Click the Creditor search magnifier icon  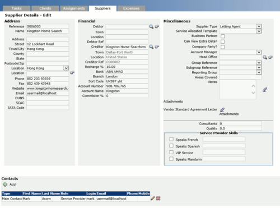151,47
